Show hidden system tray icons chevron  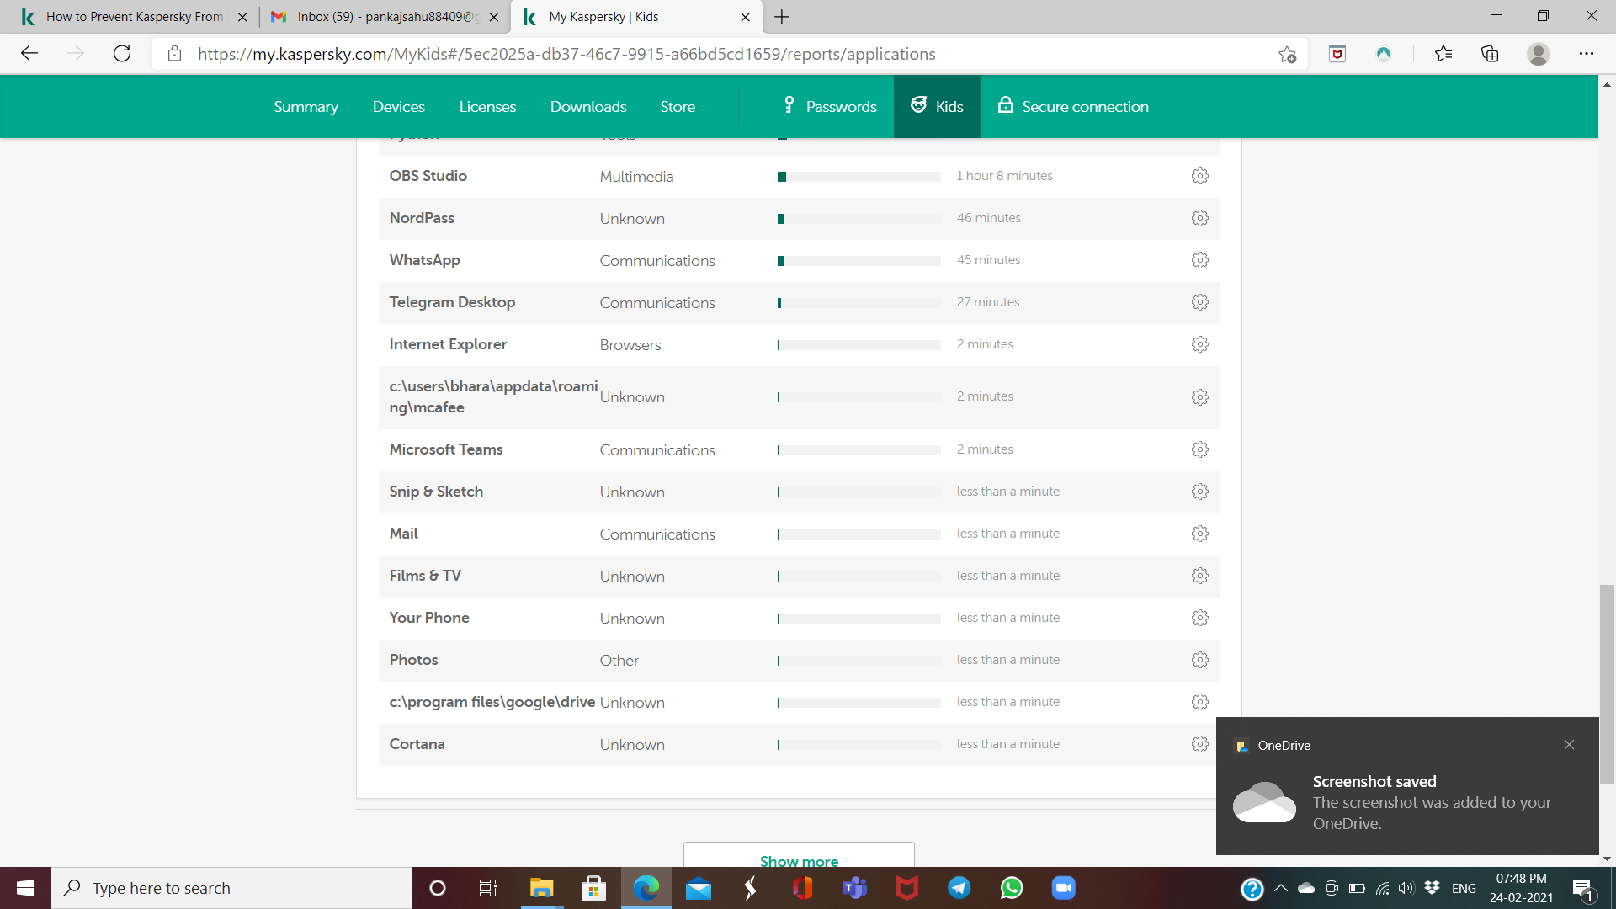coord(1280,888)
